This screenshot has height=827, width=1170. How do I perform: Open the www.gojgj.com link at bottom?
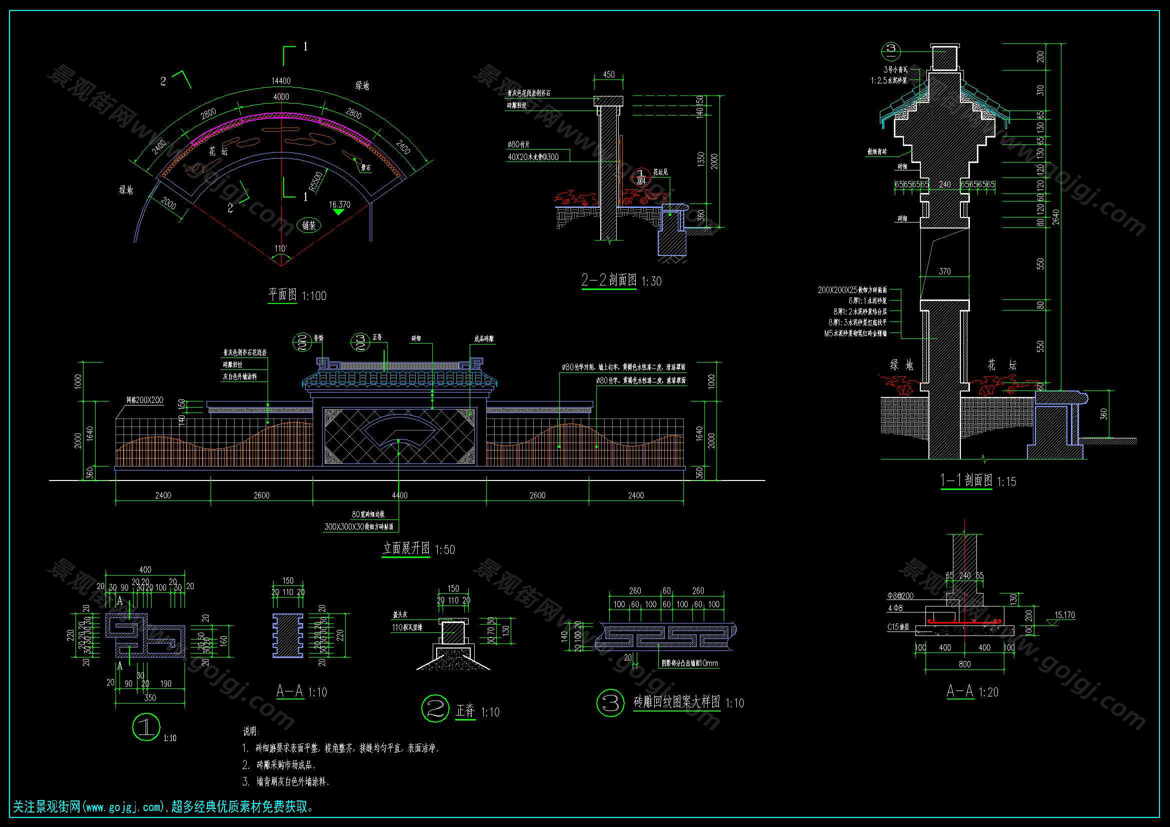pyautogui.click(x=124, y=806)
